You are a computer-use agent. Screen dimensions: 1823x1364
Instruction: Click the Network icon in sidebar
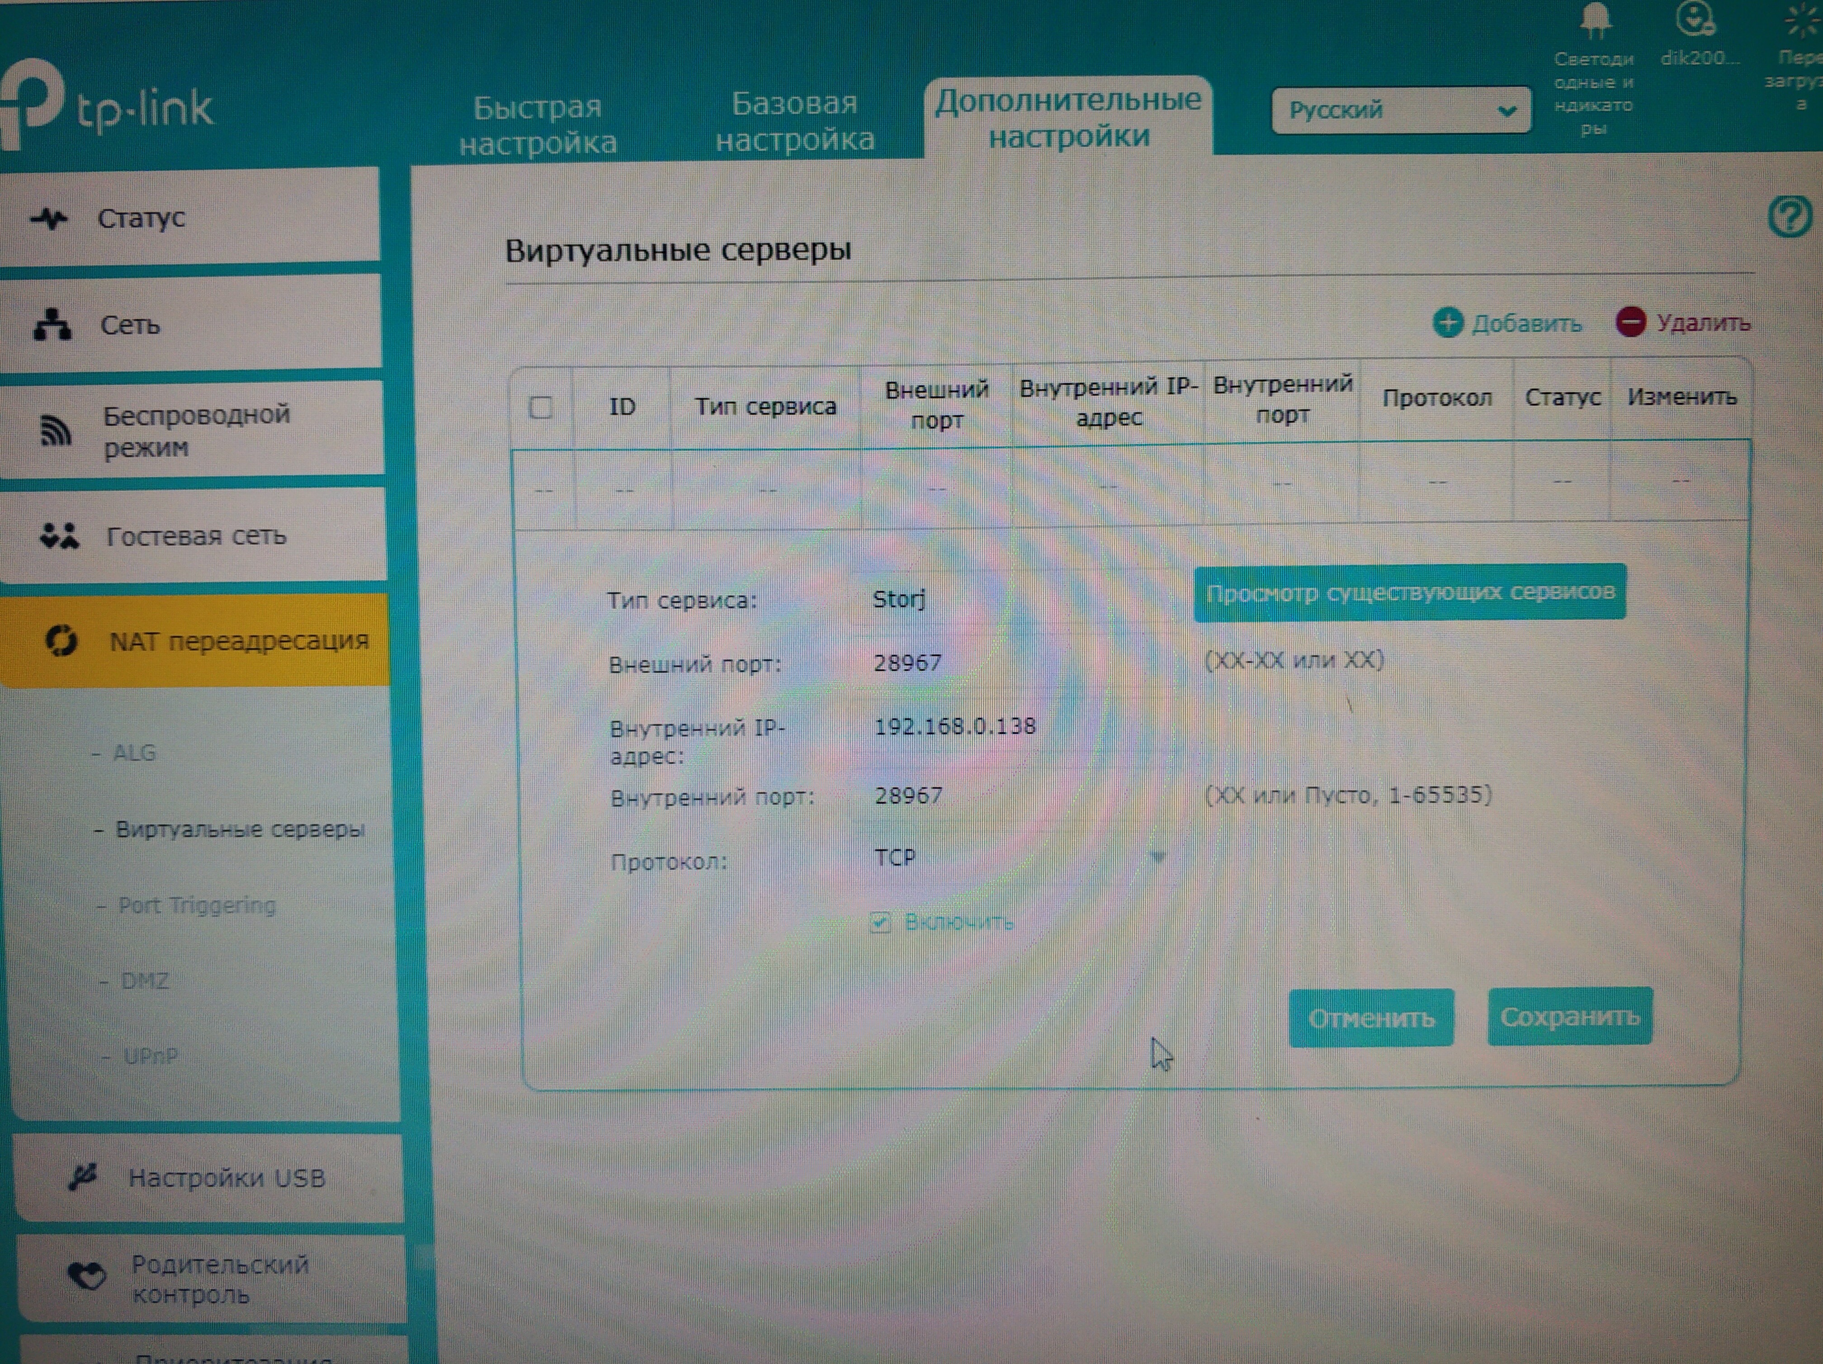pyautogui.click(x=52, y=325)
